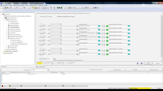This screenshot has width=163, height=91.
Task: Click the cyan interconnect button for Entrada digital 1
Action: point(99,30)
